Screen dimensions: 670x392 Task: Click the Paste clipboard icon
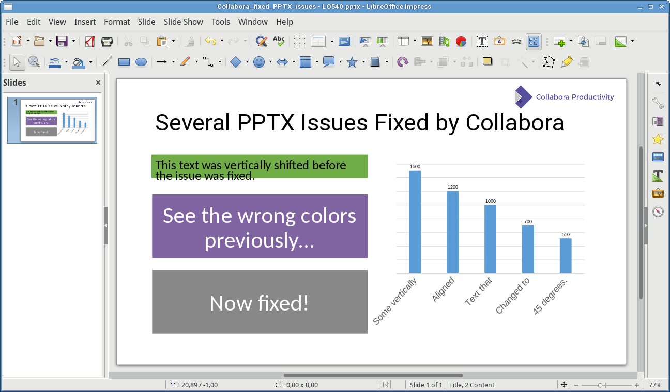(x=162, y=41)
